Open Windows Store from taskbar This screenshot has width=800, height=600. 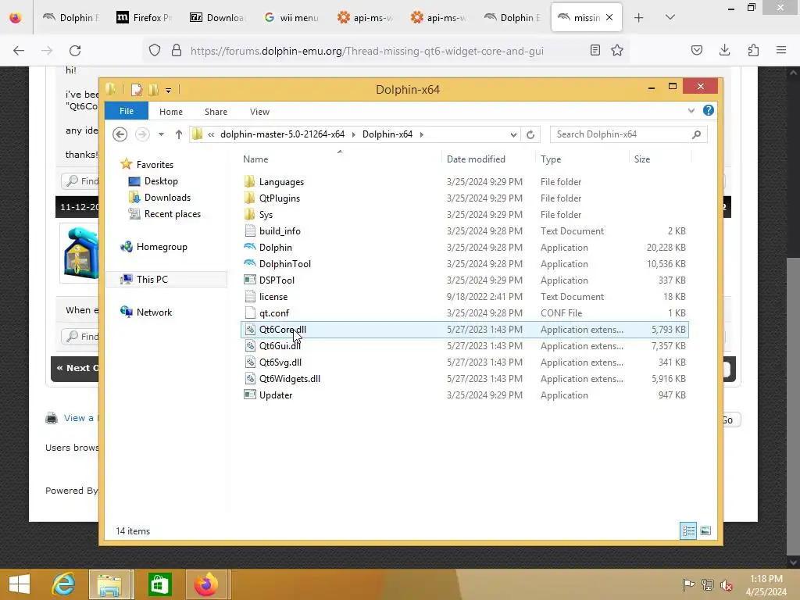click(x=159, y=584)
